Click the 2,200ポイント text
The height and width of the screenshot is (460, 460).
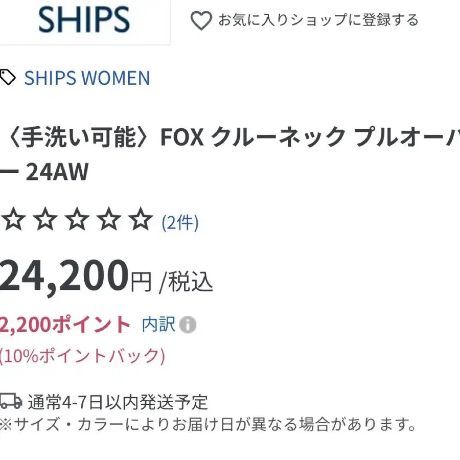point(65,325)
